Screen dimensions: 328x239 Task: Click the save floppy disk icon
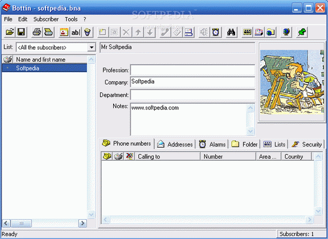coord(21,32)
